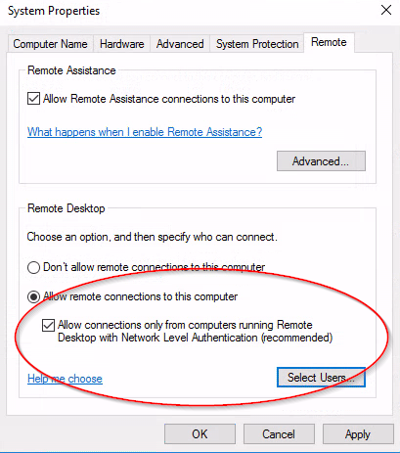
Task: Select Don't allow remote connections radio button
Action: pos(33,267)
